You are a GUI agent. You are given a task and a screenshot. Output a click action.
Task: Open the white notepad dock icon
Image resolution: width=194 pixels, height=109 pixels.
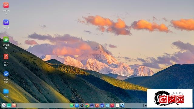(117, 105)
